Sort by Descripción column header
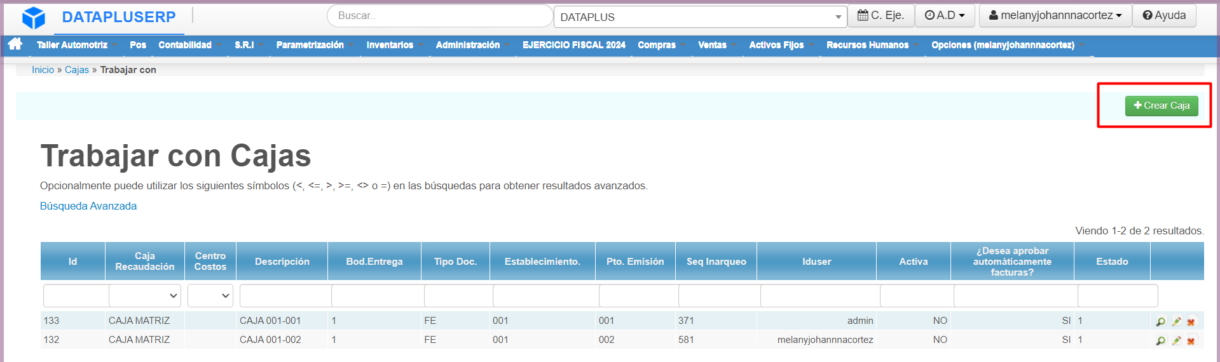The width and height of the screenshot is (1220, 362). 282,262
